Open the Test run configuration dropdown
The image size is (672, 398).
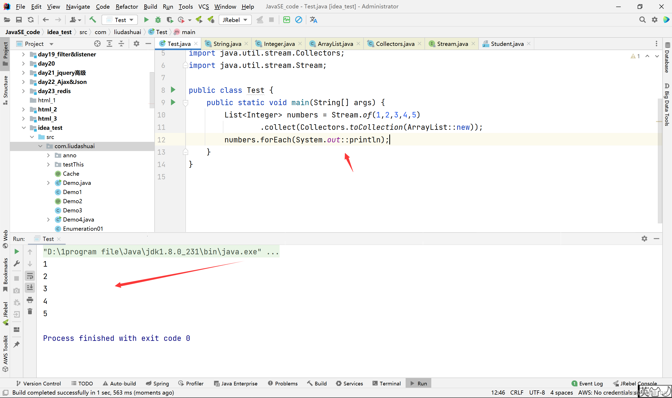(120, 20)
